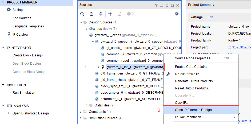Click the folder icon for Design Sources

pyautogui.click(x=85, y=22)
